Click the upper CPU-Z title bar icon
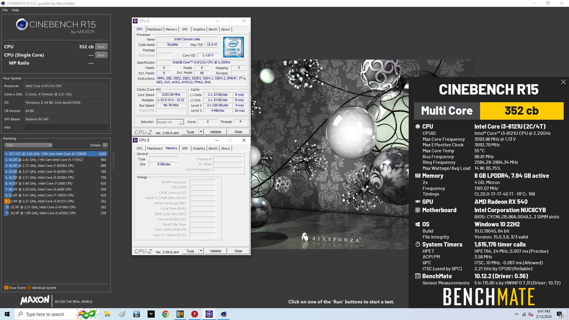Screen dimensions: 569x320 point(135,21)
